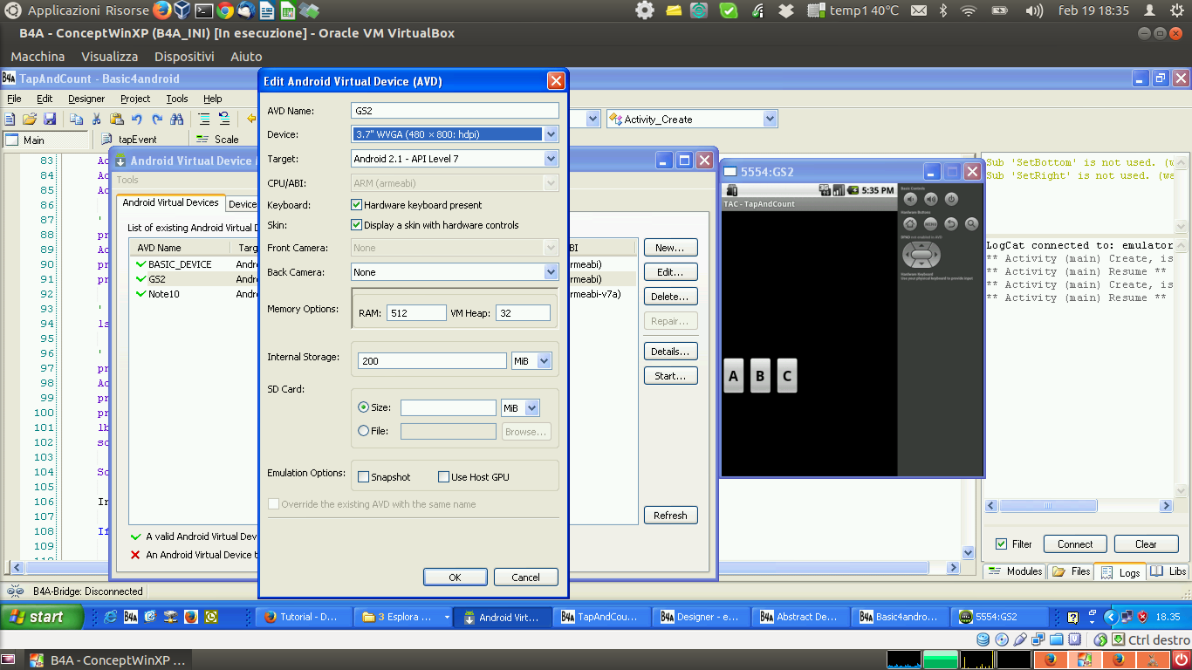Screen dimensions: 1192x670
Task: Open the Device dropdown in AVD dialog
Action: 551,134
